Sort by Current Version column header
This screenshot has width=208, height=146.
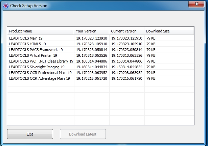coord(127,31)
